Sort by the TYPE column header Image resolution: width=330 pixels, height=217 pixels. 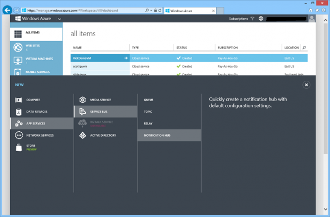tap(135, 48)
